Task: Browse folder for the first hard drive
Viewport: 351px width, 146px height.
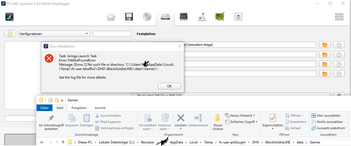Action: (x=324, y=45)
